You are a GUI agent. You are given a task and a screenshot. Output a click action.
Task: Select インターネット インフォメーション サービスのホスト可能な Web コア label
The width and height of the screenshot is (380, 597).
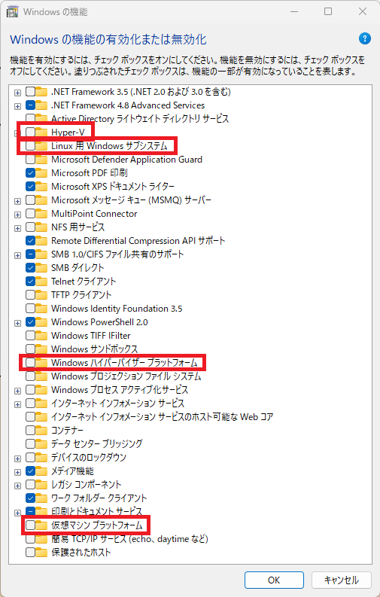point(162,416)
